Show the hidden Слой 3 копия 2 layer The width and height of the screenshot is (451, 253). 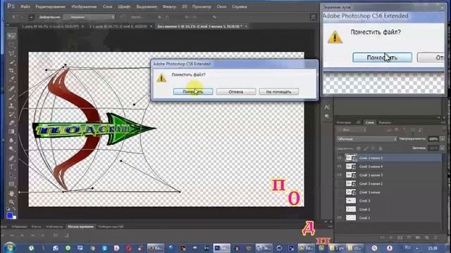(x=340, y=183)
